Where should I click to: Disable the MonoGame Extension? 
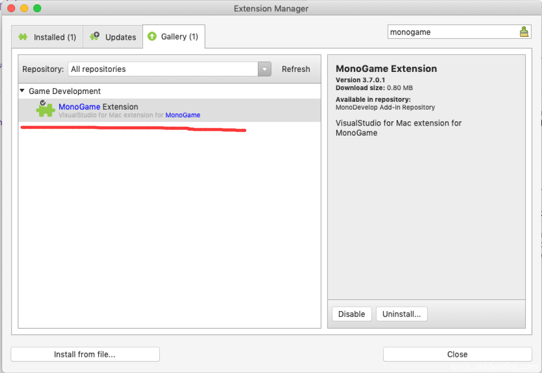click(351, 314)
